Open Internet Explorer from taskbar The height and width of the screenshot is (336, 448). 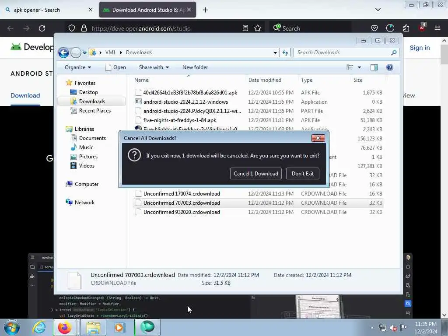(x=38, y=327)
